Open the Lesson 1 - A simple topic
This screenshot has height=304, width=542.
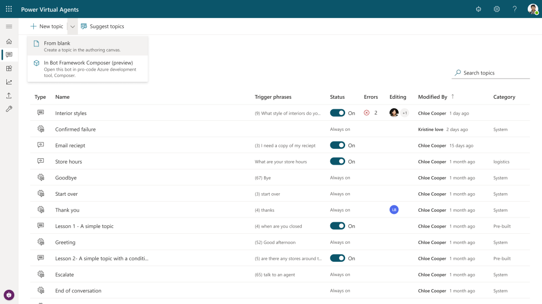(84, 226)
